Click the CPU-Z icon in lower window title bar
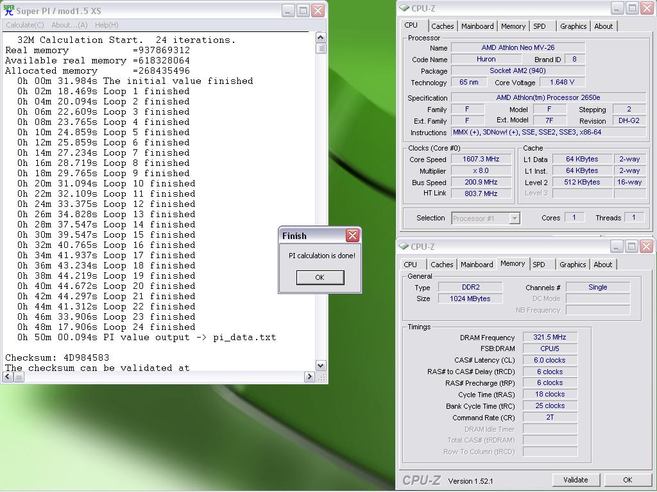The image size is (657, 492). 404,246
